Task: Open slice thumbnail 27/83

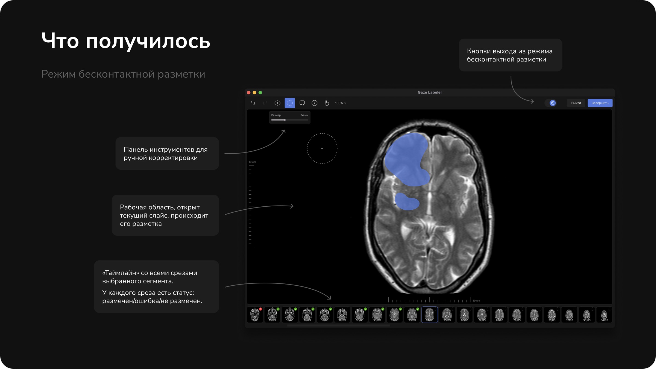Action: [482, 315]
